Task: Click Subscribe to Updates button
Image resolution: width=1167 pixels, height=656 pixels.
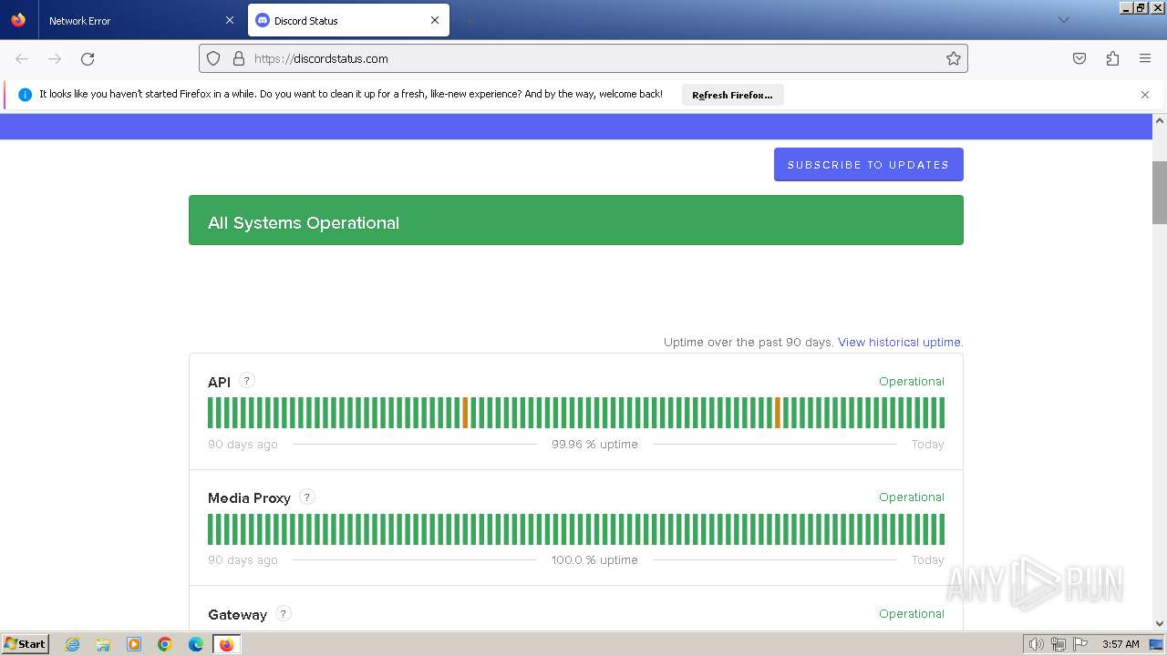Action: (868, 164)
